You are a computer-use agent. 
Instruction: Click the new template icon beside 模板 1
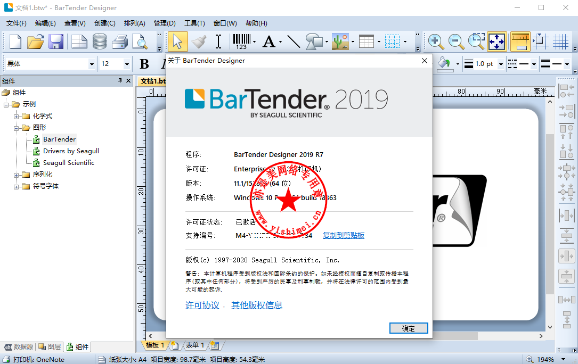pos(175,345)
